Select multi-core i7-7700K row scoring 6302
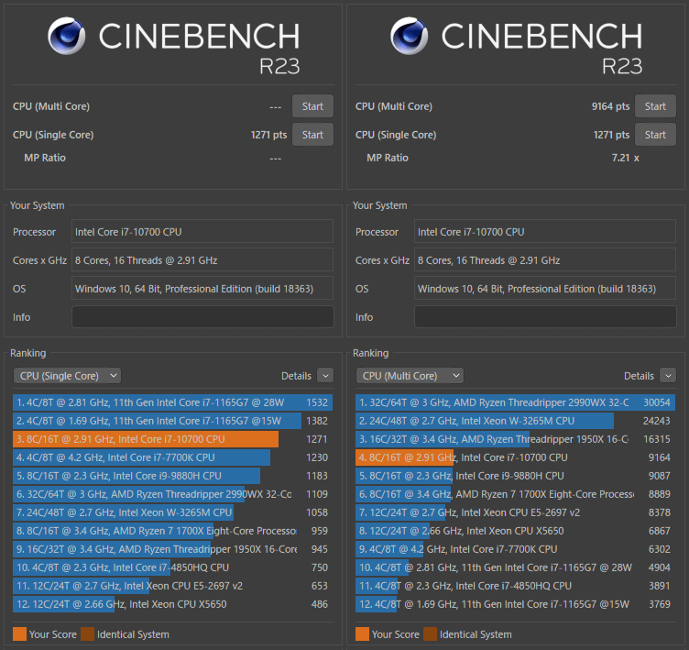The height and width of the screenshot is (650, 689). click(x=516, y=549)
